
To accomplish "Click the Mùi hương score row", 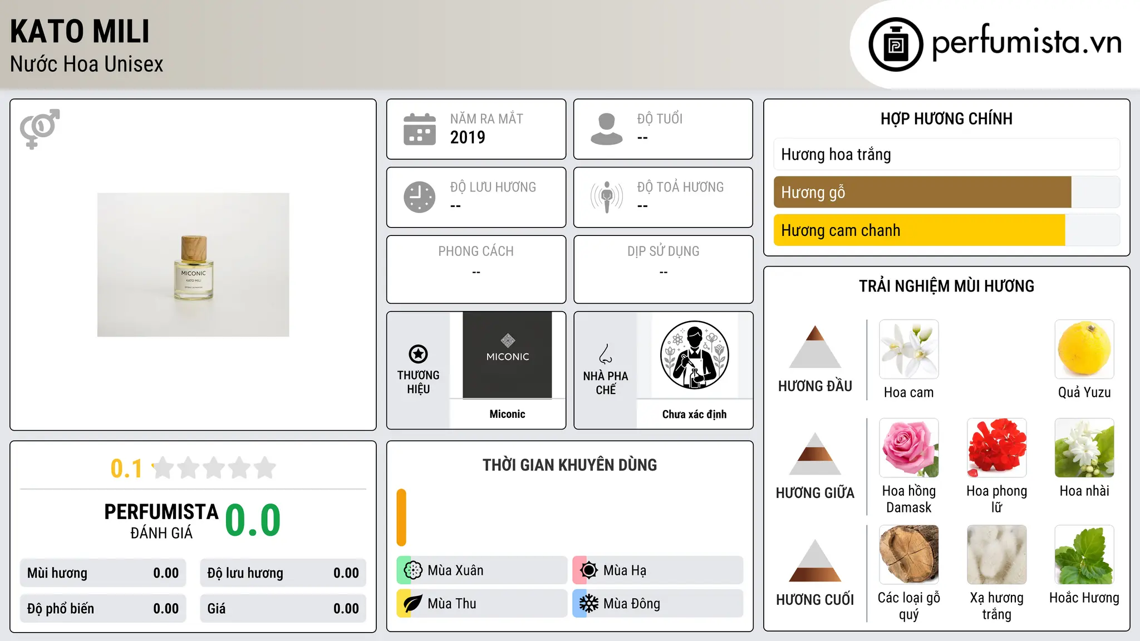I will point(103,573).
